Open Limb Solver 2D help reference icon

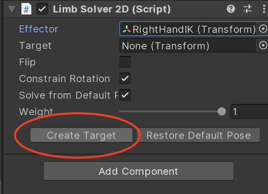point(231,9)
